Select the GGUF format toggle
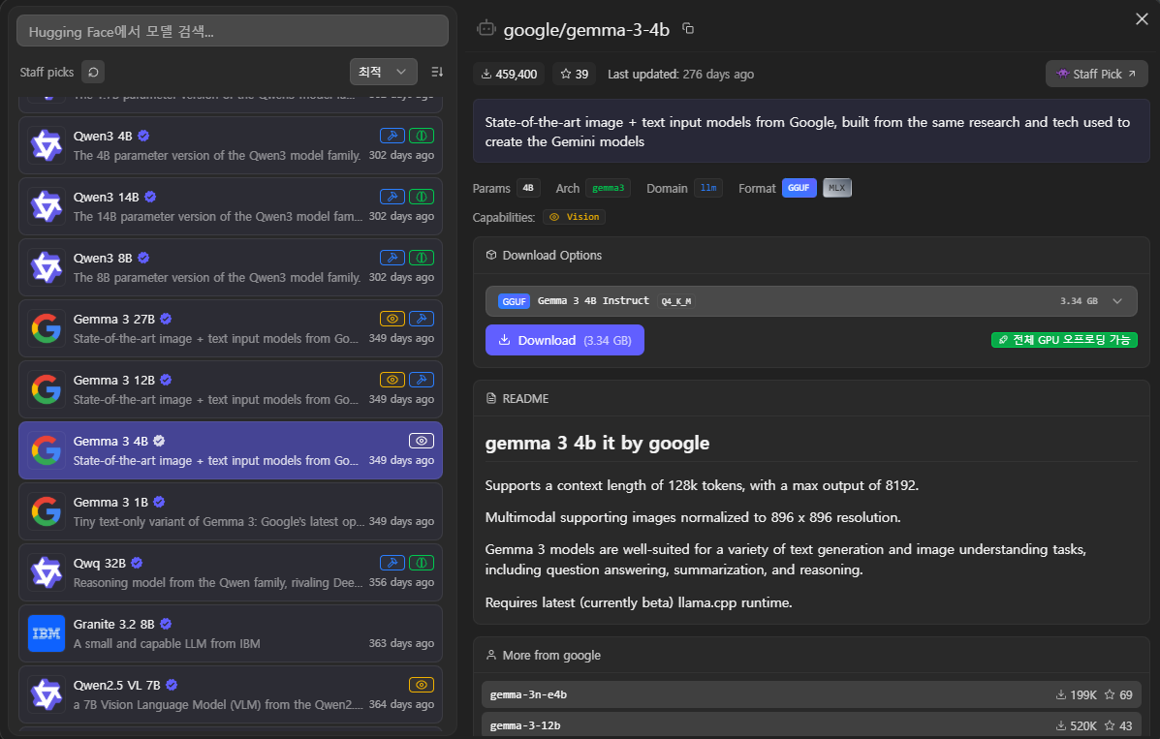The width and height of the screenshot is (1160, 739). click(x=799, y=188)
